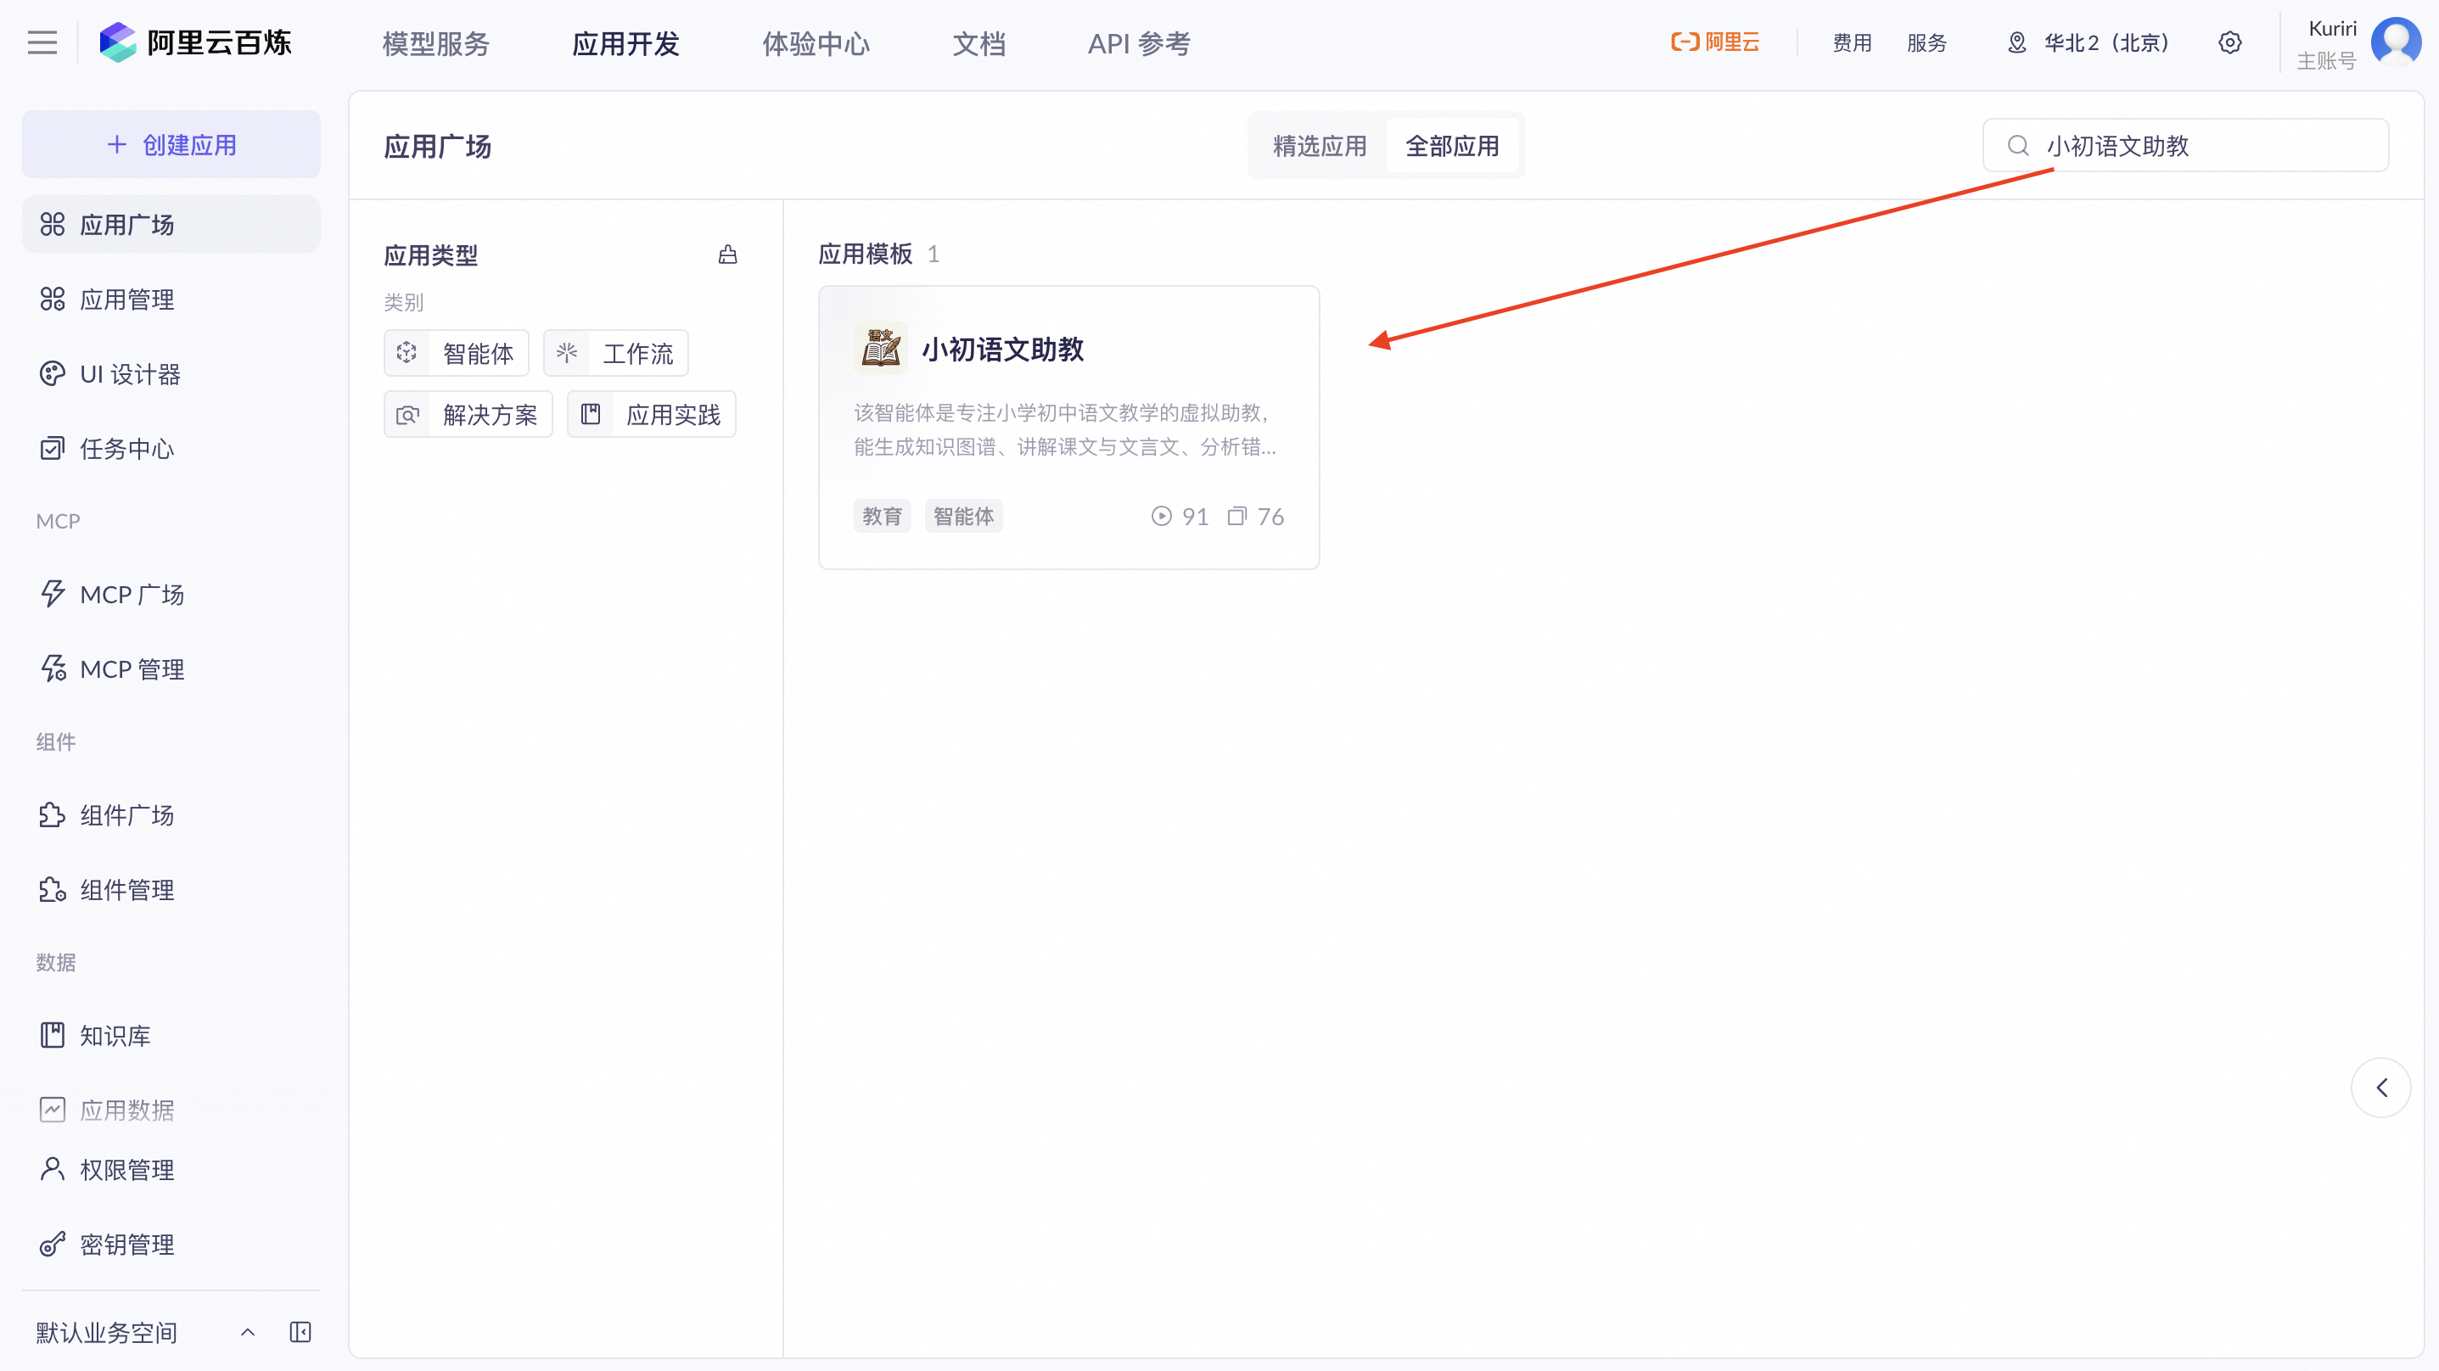Click the hamburger menu icon
Image resolution: width=2439 pixels, height=1371 pixels.
[x=42, y=42]
